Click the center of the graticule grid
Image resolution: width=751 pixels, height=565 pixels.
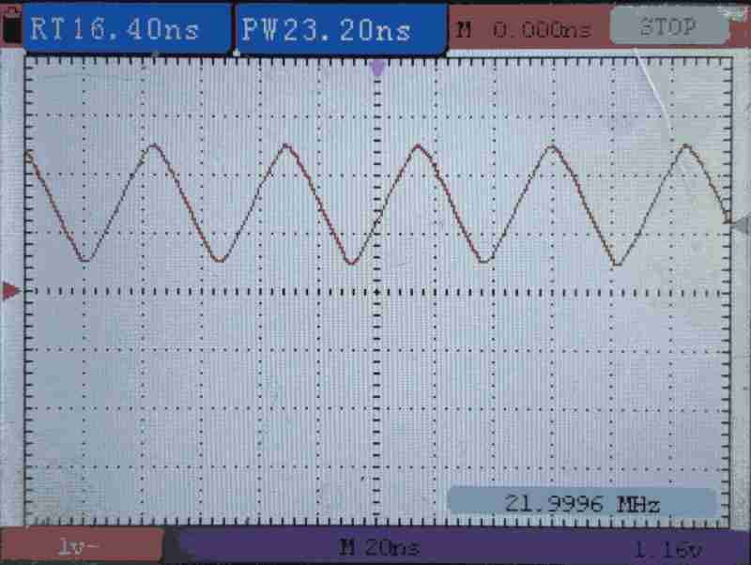377,292
